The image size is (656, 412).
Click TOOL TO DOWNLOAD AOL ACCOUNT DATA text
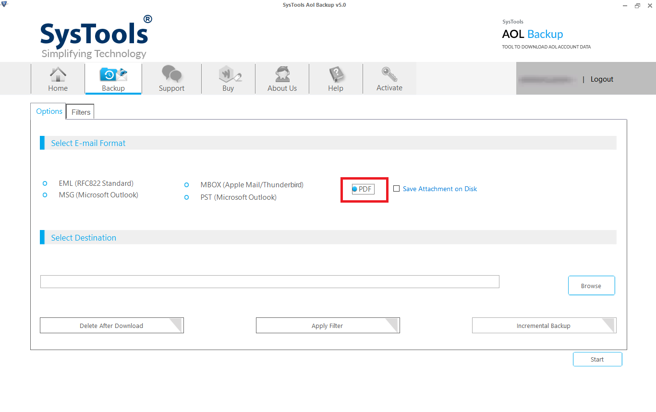547,47
